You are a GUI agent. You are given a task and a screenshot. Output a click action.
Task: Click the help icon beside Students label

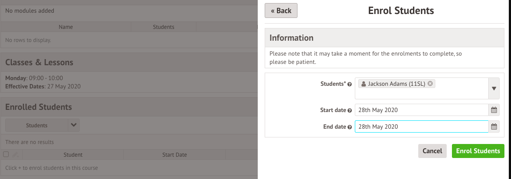[x=350, y=84]
